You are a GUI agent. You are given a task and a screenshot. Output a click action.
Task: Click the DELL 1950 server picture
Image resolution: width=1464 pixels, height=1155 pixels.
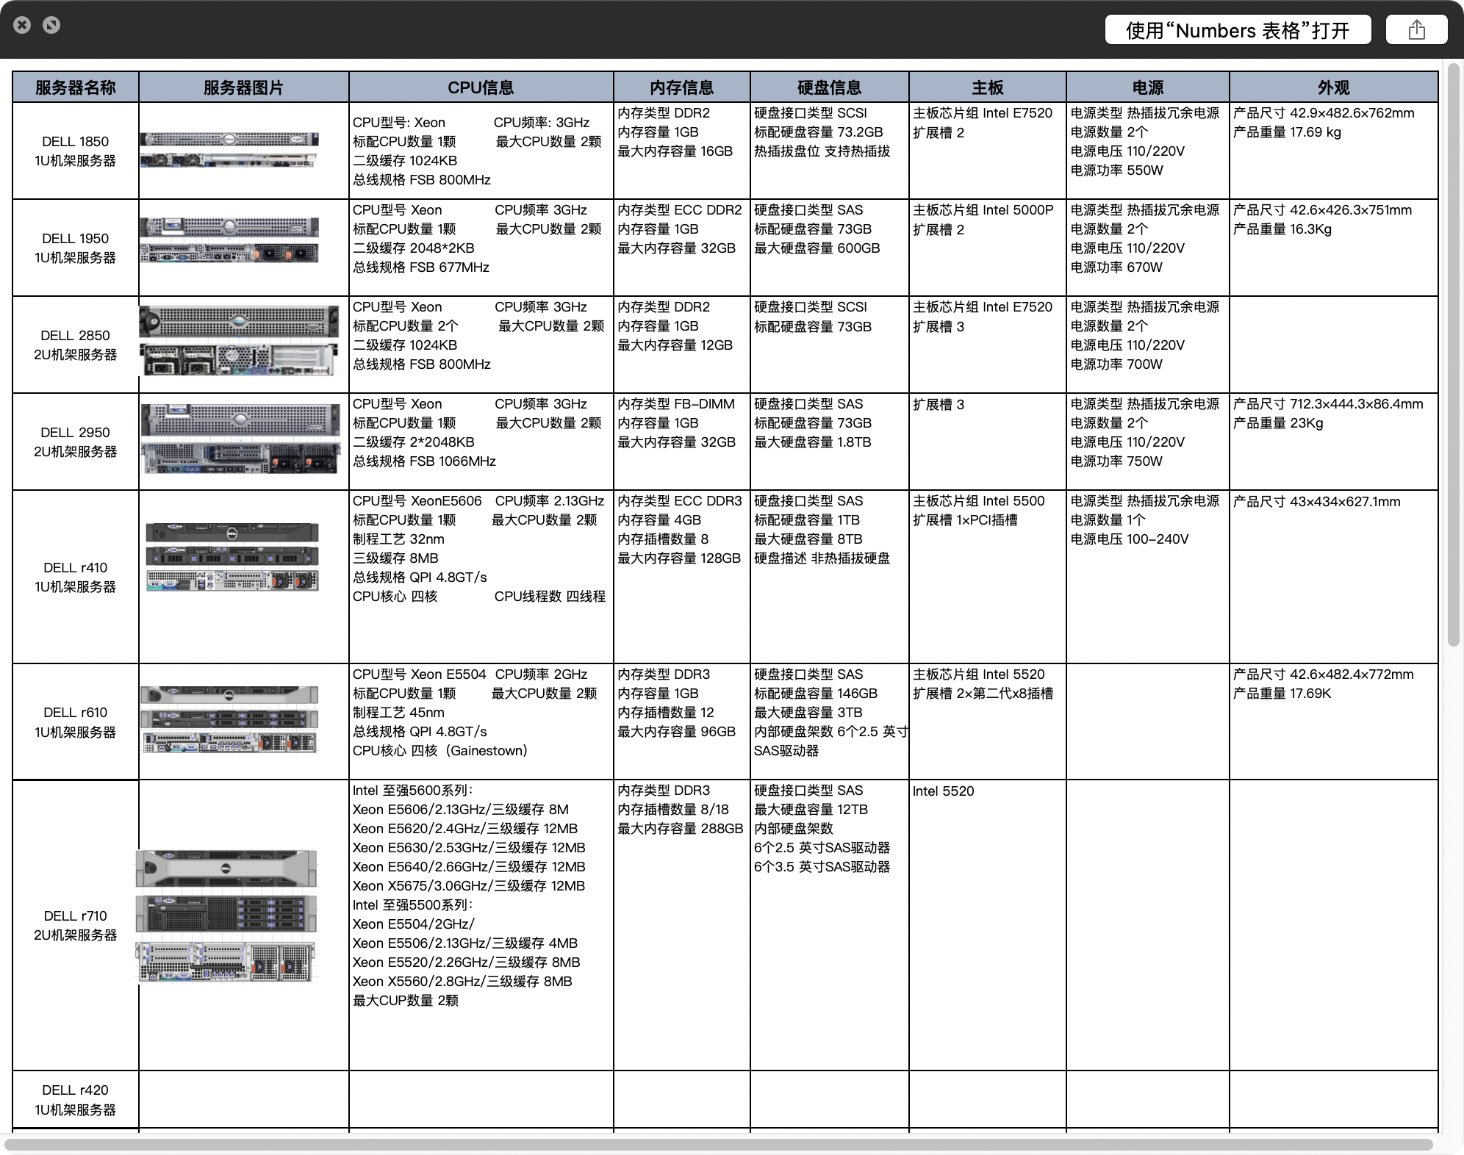coord(229,240)
